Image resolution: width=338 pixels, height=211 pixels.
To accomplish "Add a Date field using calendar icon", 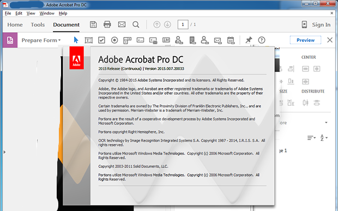I will coord(231,40).
